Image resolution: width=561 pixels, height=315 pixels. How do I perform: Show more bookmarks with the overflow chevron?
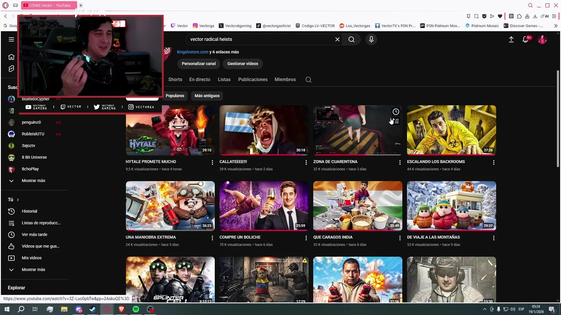pyautogui.click(x=556, y=26)
